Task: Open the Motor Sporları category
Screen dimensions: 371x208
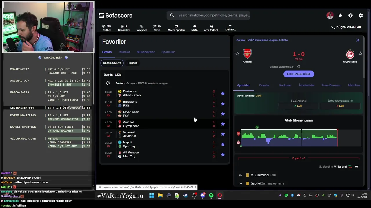Action: (176, 28)
